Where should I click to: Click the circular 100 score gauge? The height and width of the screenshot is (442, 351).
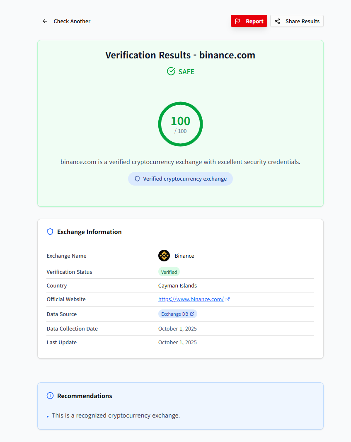pos(180,124)
